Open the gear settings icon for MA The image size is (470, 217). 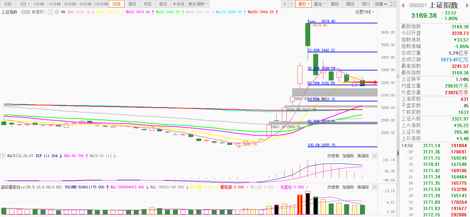coord(57,12)
